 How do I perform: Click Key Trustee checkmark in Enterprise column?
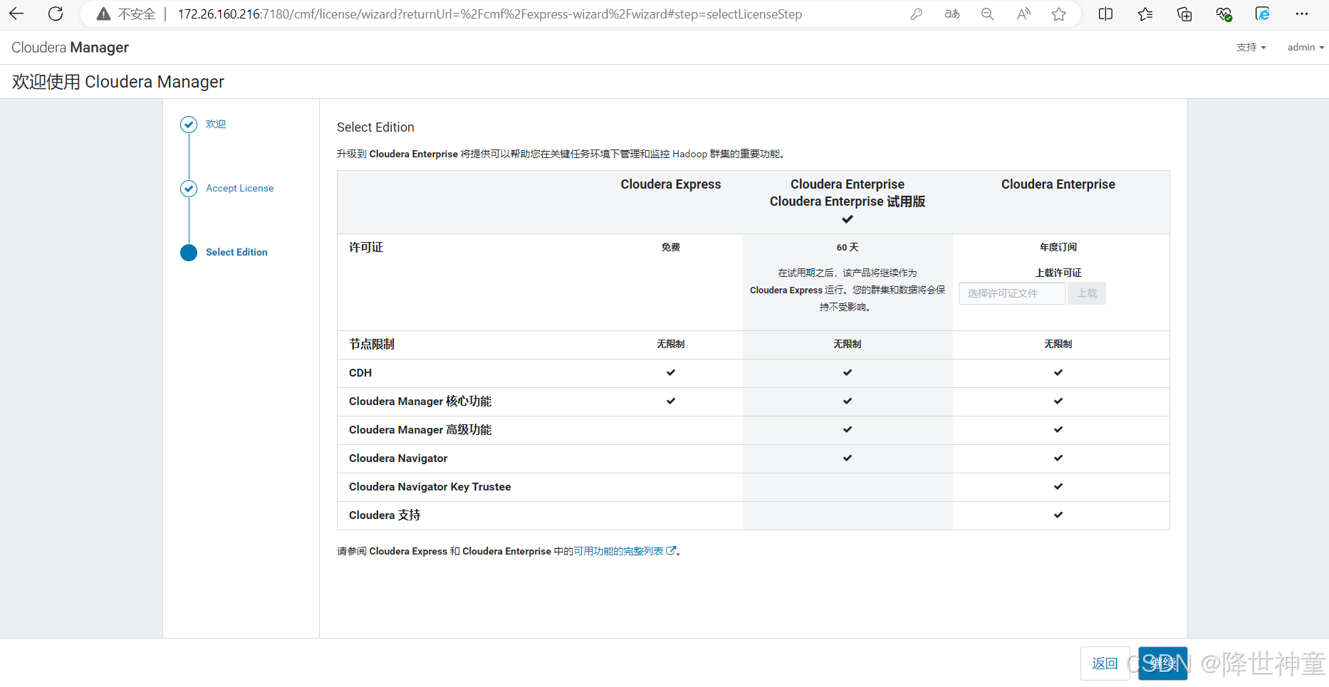click(x=1058, y=486)
